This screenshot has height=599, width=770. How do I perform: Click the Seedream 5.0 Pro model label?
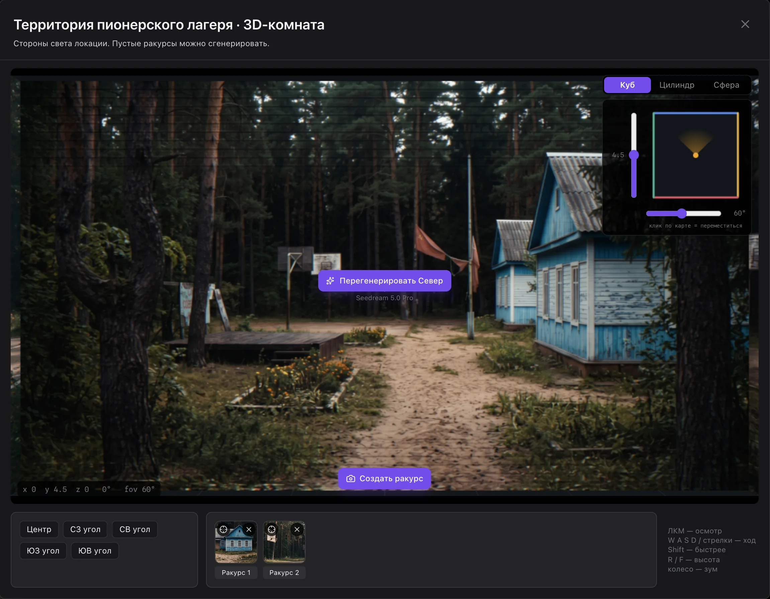pyautogui.click(x=385, y=298)
